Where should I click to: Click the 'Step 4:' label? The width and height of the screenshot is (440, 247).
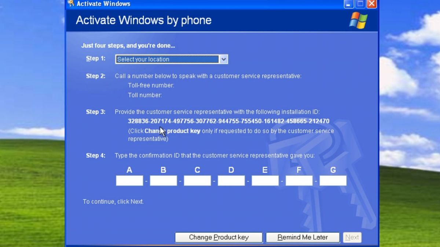tap(96, 156)
